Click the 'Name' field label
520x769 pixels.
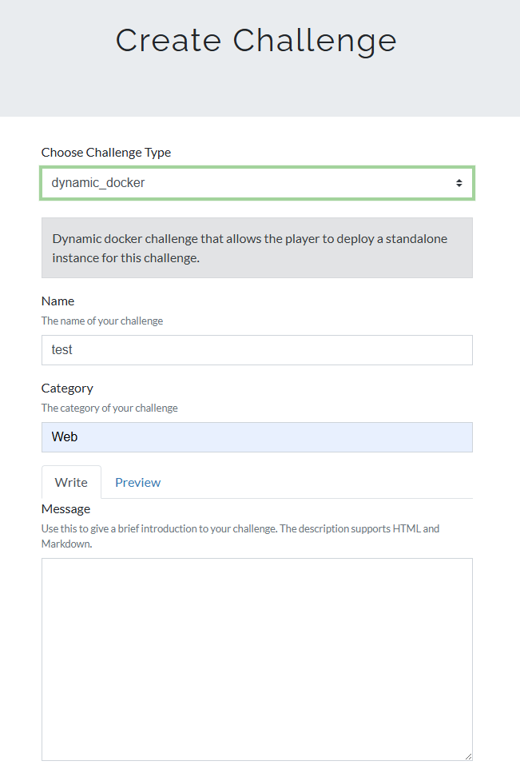coord(58,301)
